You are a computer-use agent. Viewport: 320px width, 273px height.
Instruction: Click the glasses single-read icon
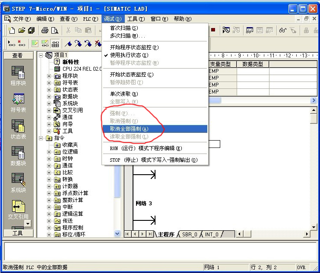coord(283,30)
